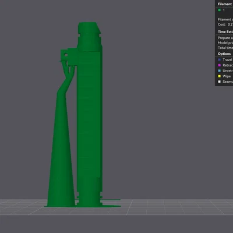Toggle the Wipe option label

pyautogui.click(x=227, y=76)
